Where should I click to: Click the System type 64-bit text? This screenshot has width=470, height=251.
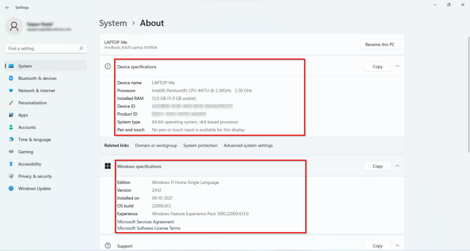coord(195,122)
